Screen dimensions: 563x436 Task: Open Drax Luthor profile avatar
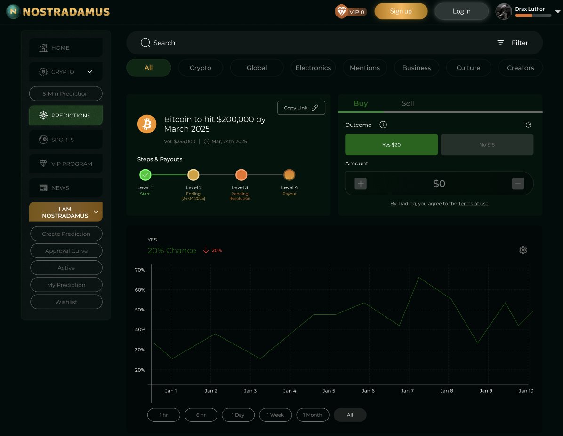click(503, 11)
